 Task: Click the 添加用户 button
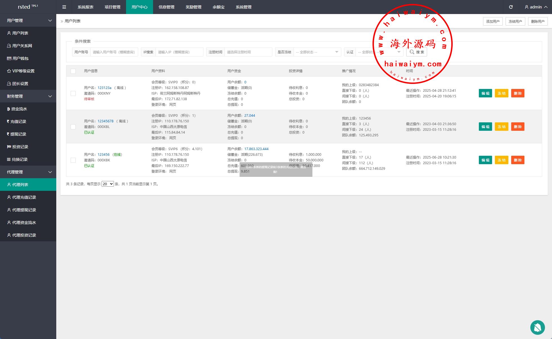click(493, 21)
